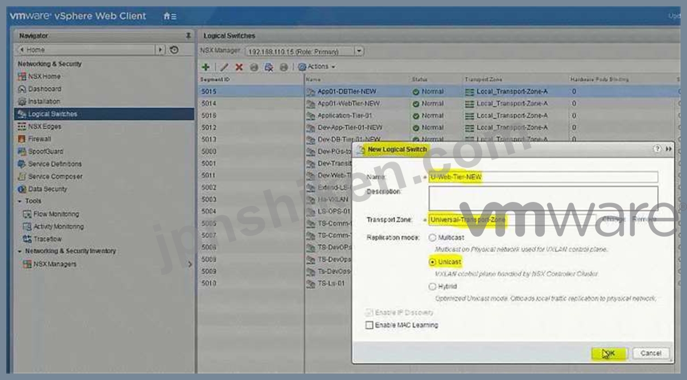Click pencil icon to edit logical switch
687x380 pixels.
point(225,67)
